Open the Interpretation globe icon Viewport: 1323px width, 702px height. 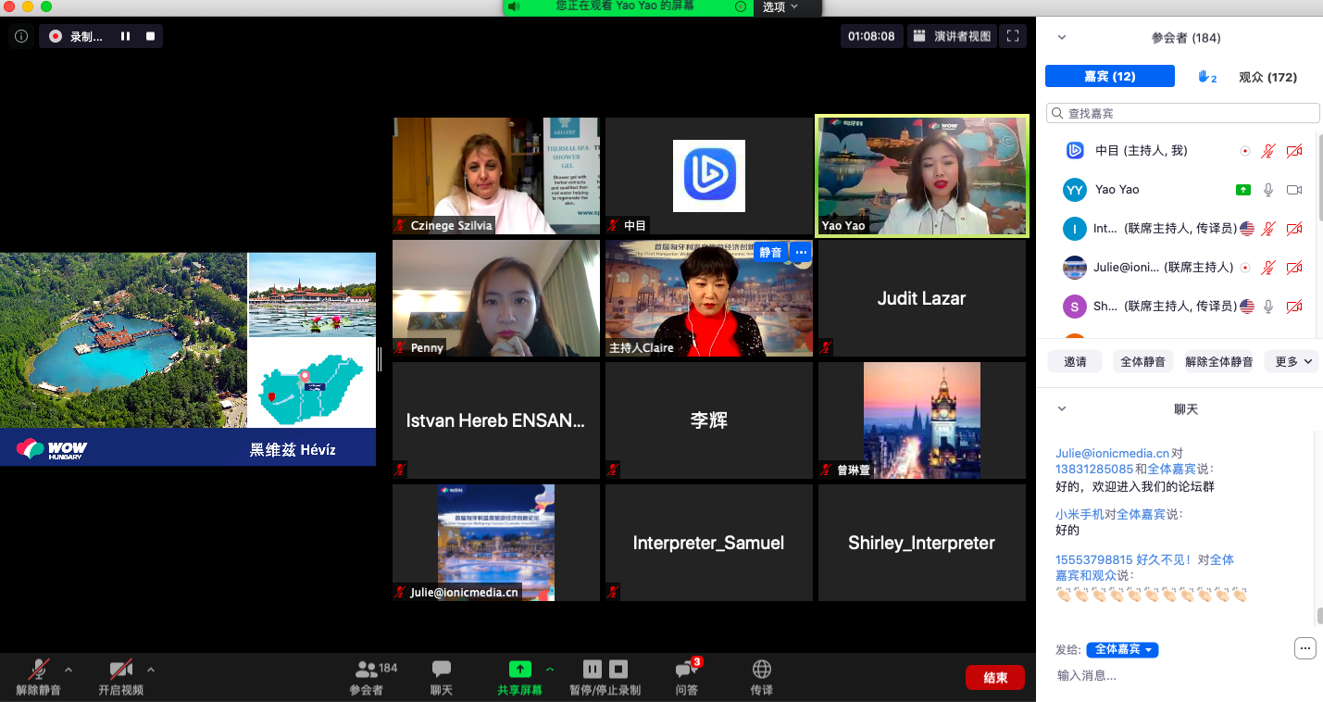point(762,677)
